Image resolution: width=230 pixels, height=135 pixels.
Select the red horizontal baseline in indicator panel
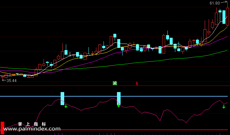[x=114, y=129]
